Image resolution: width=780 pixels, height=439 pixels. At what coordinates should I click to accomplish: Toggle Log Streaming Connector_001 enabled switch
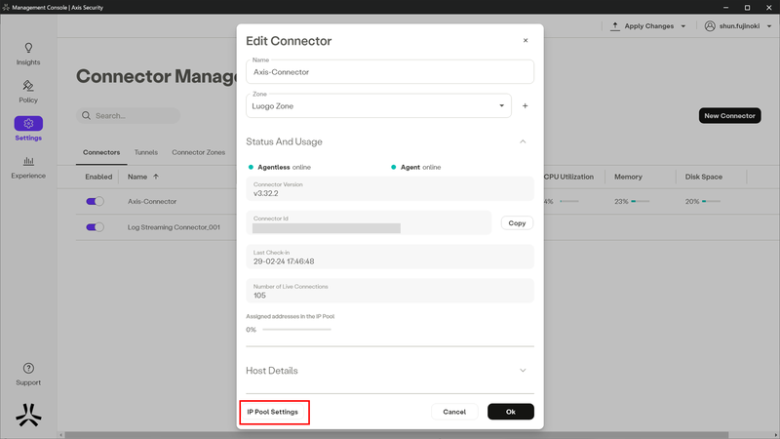95,227
